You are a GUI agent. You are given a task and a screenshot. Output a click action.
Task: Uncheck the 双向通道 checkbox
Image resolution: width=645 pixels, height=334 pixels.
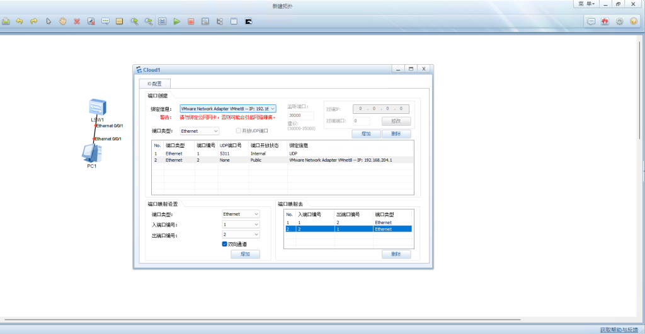(225, 244)
